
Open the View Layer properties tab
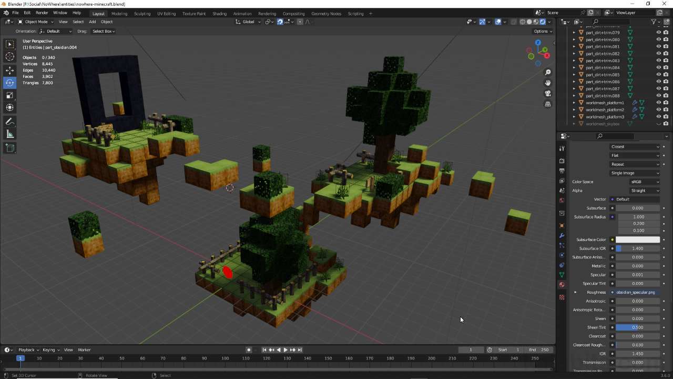562,181
